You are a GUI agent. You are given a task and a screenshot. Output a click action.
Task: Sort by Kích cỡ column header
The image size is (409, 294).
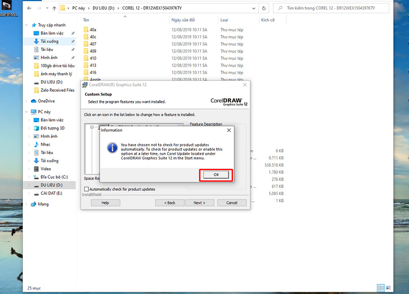[268, 20]
